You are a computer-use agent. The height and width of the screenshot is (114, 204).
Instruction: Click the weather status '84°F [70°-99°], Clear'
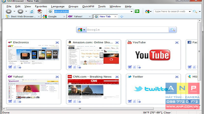click(157, 112)
